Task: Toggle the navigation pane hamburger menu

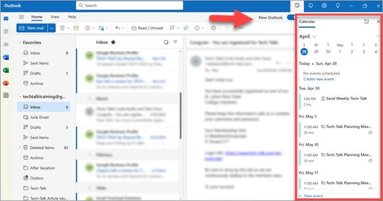Action: point(21,17)
